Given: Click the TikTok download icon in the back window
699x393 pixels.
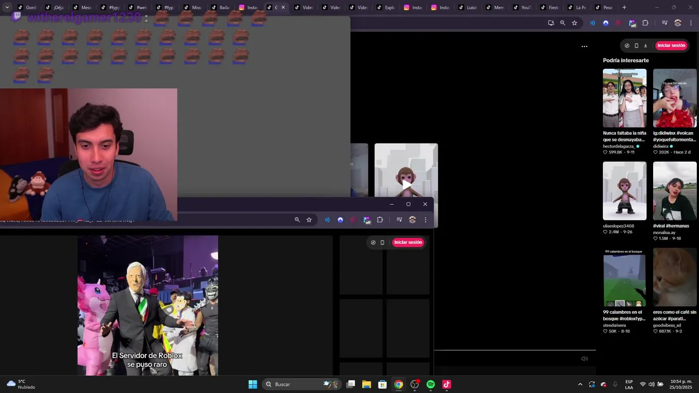Looking at the screenshot, I should coord(645,46).
